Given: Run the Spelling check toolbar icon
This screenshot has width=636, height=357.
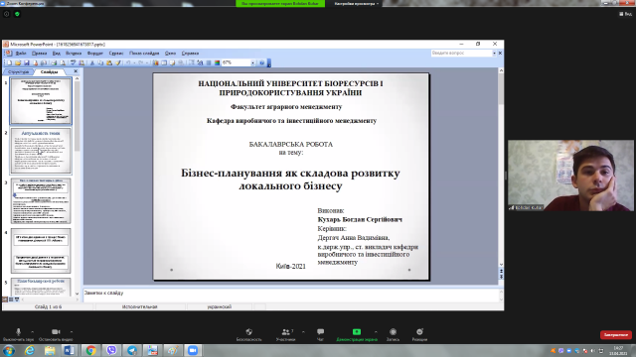Looking at the screenshot, I should [73, 62].
